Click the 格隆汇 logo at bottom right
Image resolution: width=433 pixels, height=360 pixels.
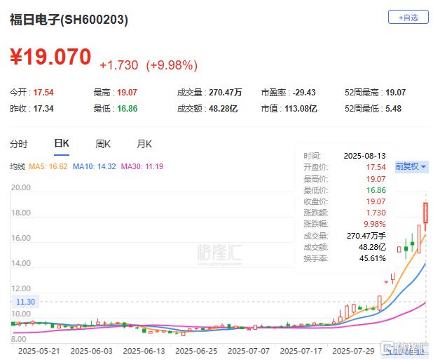click(x=404, y=348)
